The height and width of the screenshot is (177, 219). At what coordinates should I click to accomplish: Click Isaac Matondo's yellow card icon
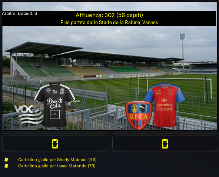(x=6, y=166)
